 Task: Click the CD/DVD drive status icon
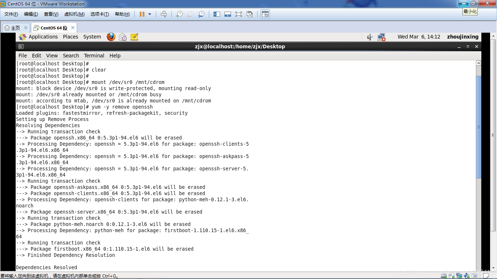tap(451, 276)
